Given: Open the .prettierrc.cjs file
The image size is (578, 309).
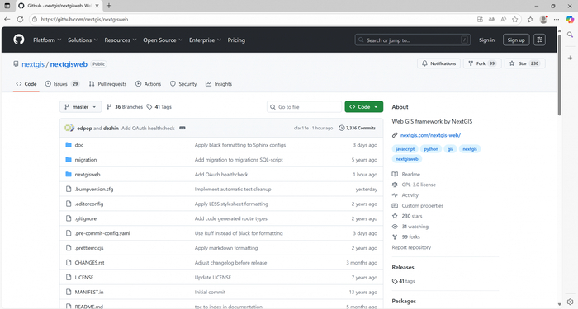Looking at the screenshot, I should (x=89, y=248).
